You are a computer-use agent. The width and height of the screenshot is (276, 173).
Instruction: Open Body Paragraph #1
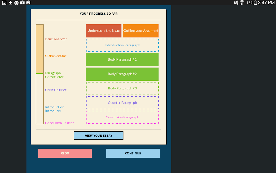tap(122, 59)
